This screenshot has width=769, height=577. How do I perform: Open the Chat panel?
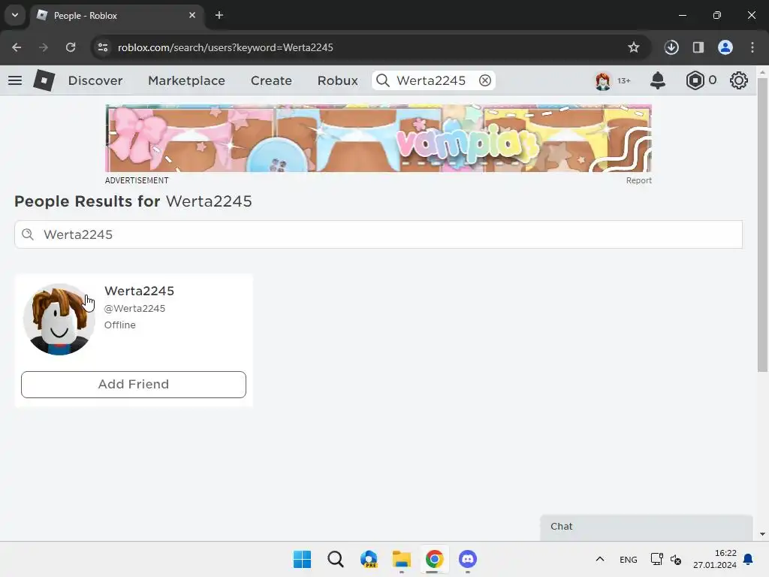[x=647, y=527]
